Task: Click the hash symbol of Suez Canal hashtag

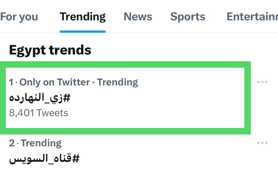Action: click(76, 159)
